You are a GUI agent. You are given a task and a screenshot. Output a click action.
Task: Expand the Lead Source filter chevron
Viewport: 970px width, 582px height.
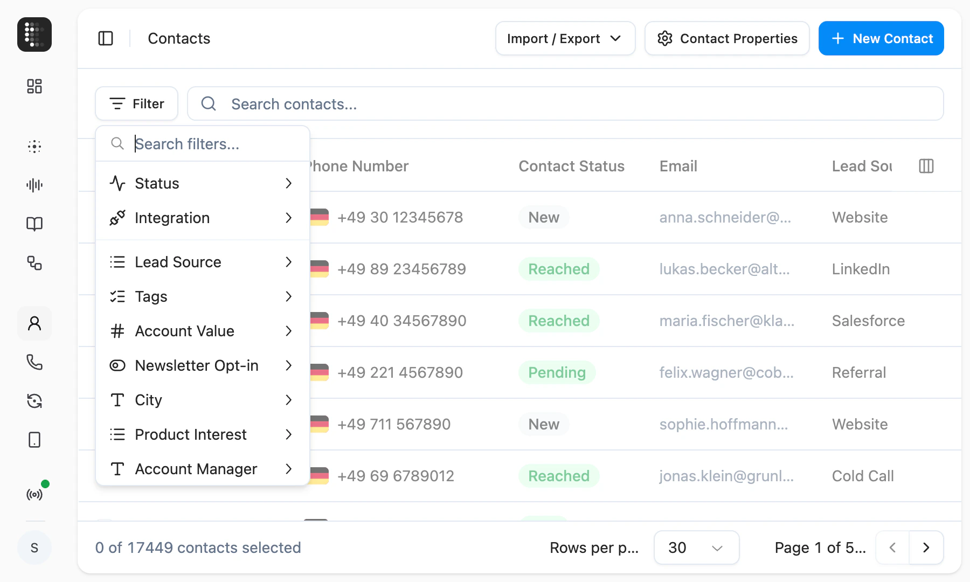[x=289, y=262]
